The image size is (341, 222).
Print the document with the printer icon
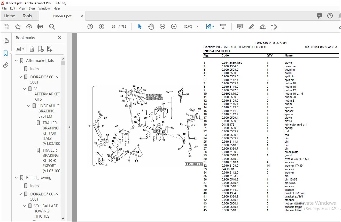40,27
